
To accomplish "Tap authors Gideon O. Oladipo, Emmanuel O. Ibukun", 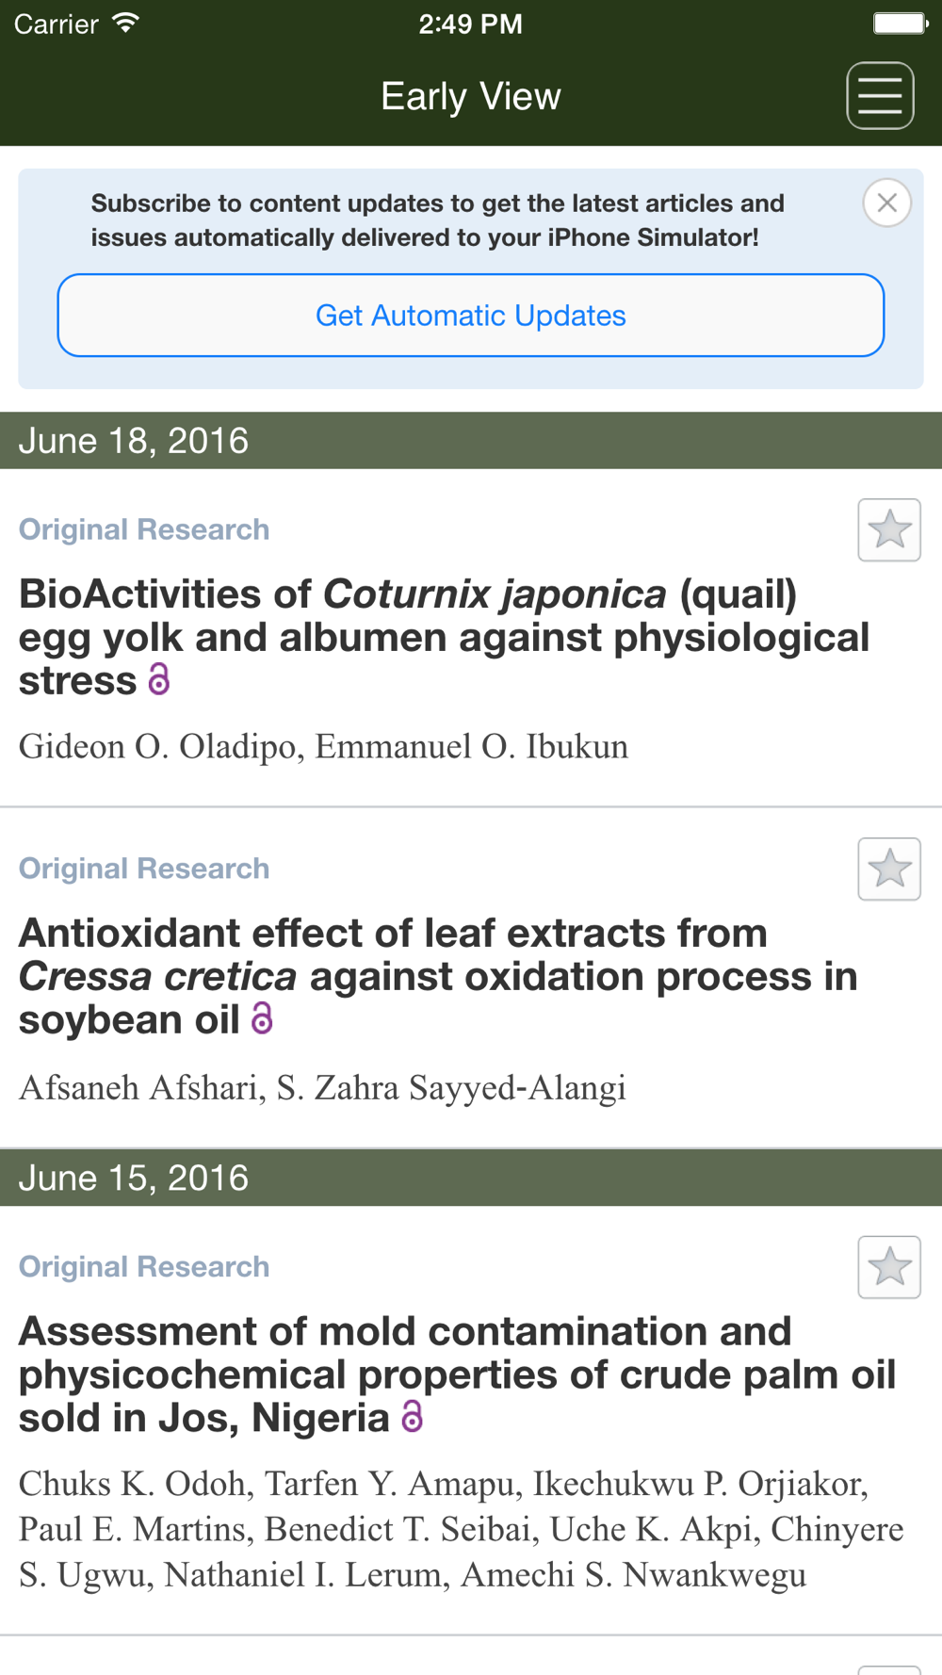I will point(323,747).
